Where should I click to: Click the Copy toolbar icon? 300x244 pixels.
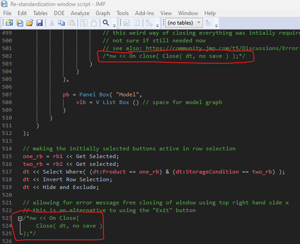[62, 23]
